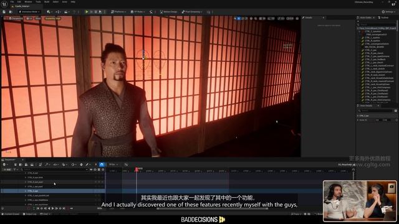Open the Sequencer frame rate dropdown
The image size is (399, 224).
point(113,164)
